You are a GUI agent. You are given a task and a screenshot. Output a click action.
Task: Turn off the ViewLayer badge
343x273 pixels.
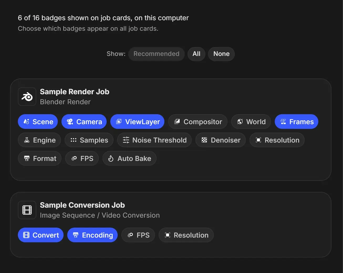point(137,122)
